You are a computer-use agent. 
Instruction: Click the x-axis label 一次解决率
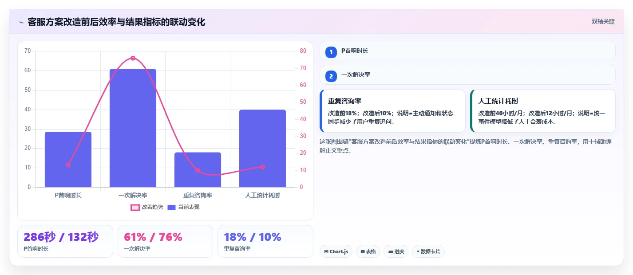coord(133,195)
